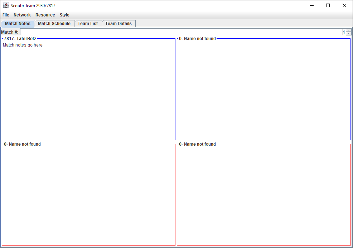Screen dimensions: 353x248
Task: Click the "Match notes go here" text
Action: click(23, 45)
